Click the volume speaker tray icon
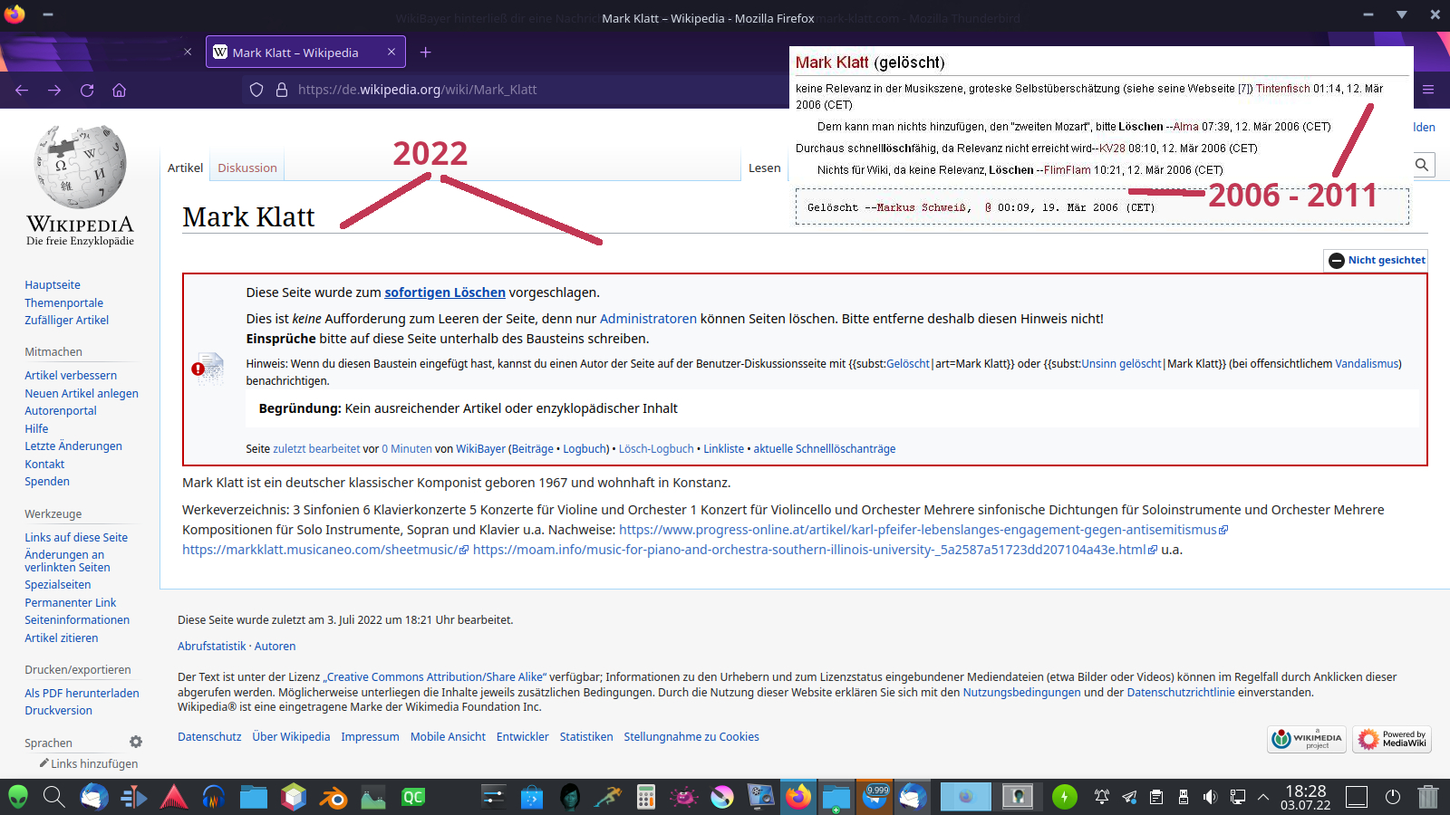This screenshot has height=815, width=1450. coord(1210,797)
